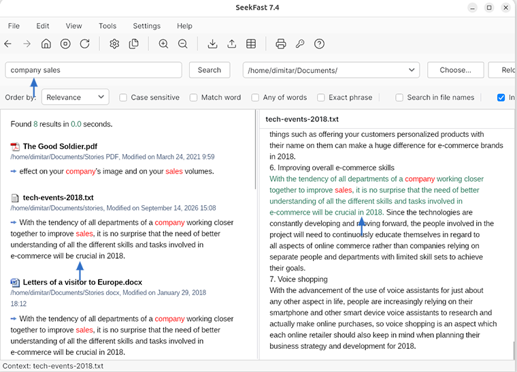Image resolution: width=517 pixels, height=372 pixels.
Task: Click the forward arrow navigation icon
Action: point(27,44)
